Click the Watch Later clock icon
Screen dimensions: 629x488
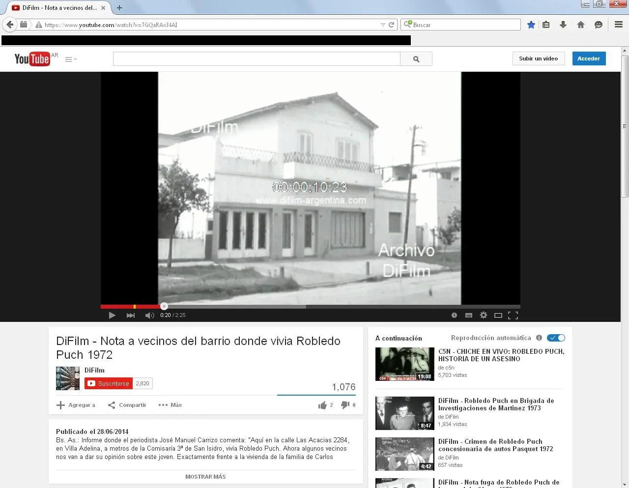click(454, 316)
